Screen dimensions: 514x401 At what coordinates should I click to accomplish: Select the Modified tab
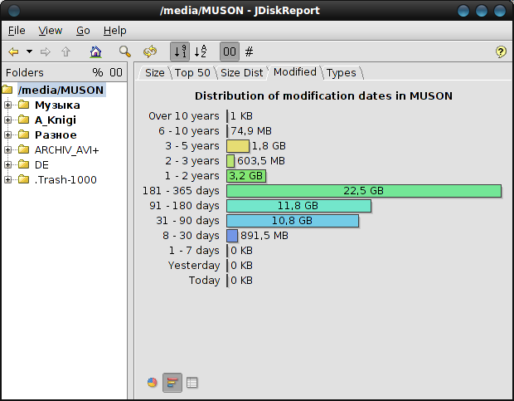tap(295, 72)
